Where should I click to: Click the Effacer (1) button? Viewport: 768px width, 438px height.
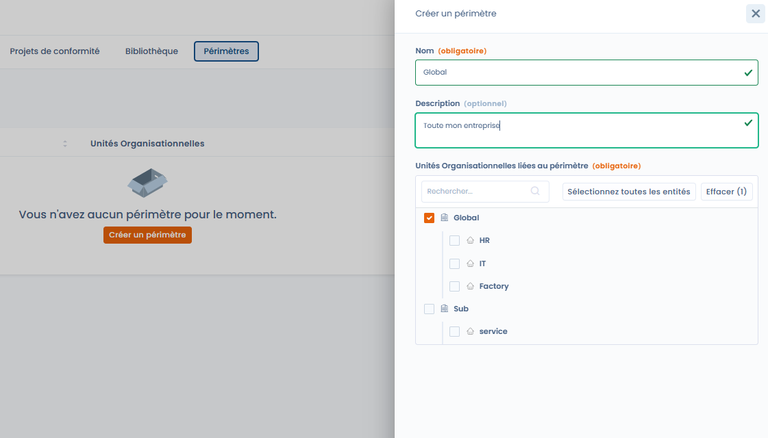click(x=726, y=192)
